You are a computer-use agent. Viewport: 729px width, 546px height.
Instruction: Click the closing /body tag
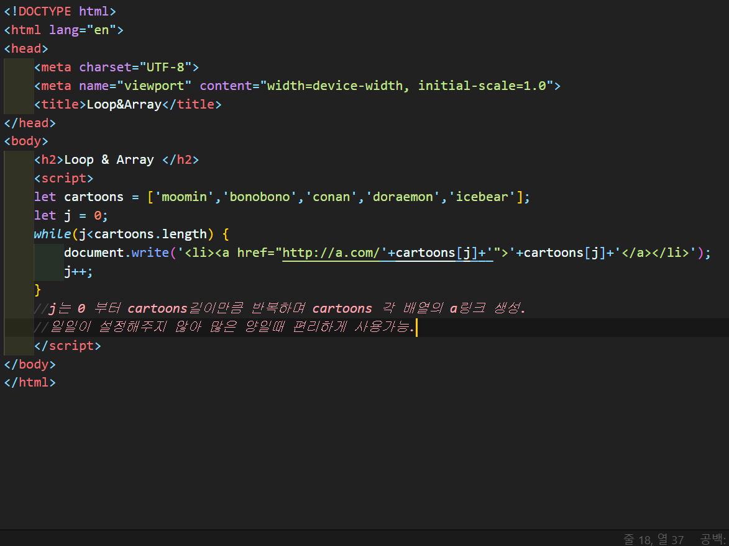click(x=30, y=364)
